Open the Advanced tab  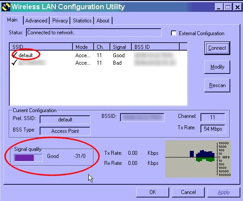(36, 21)
